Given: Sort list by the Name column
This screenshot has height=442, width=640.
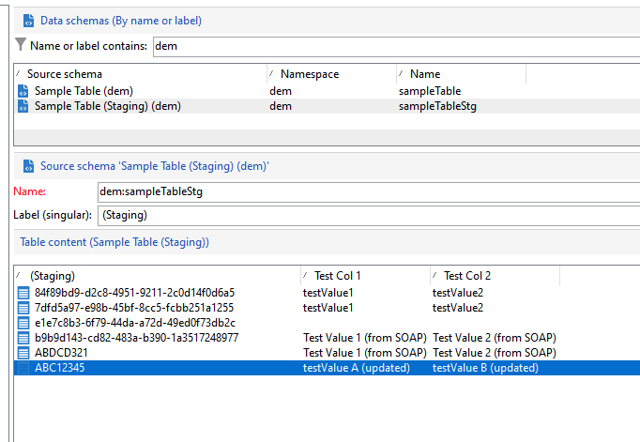Looking at the screenshot, I should coord(460,74).
